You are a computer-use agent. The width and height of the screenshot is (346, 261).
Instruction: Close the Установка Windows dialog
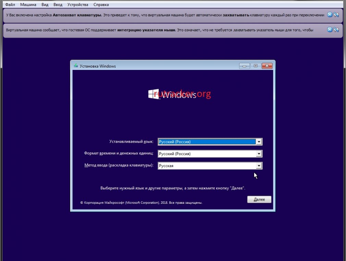point(267,66)
